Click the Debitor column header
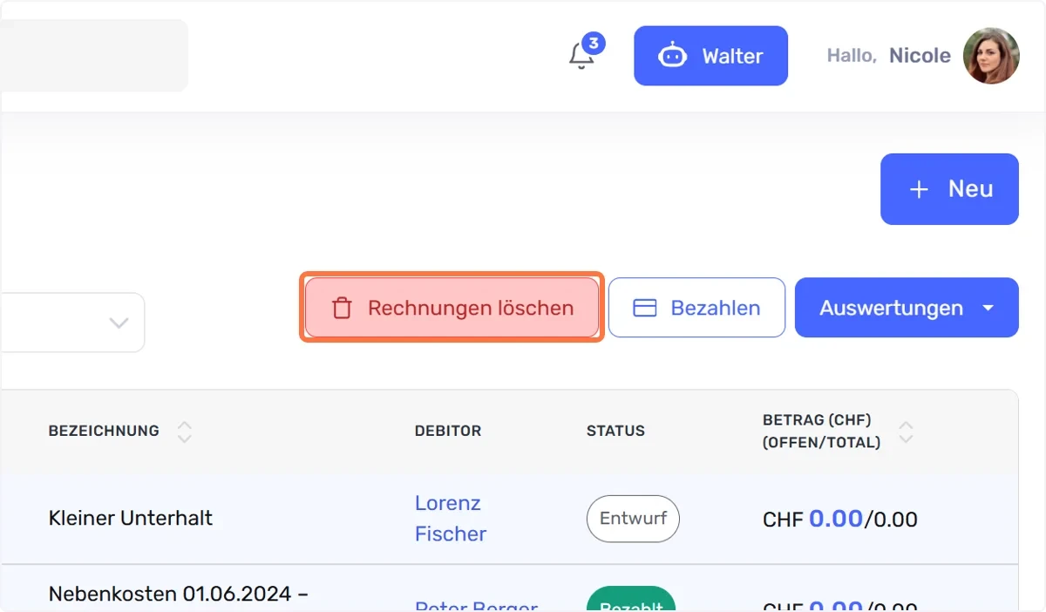1046x612 pixels. coord(447,431)
